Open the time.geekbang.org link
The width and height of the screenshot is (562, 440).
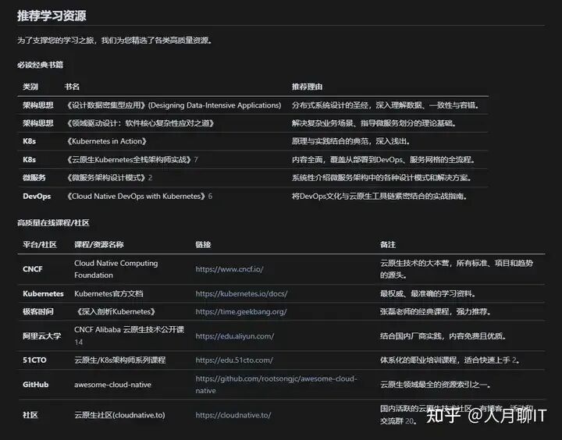241,312
